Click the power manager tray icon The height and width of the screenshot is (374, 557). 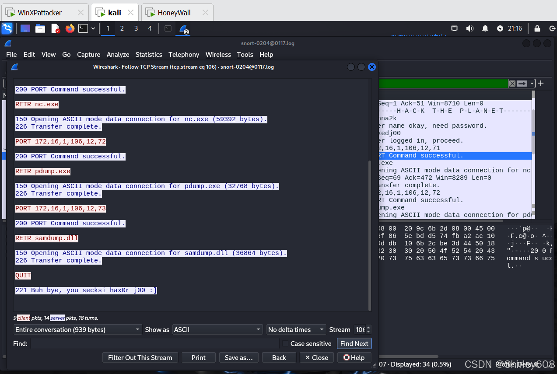coord(500,28)
